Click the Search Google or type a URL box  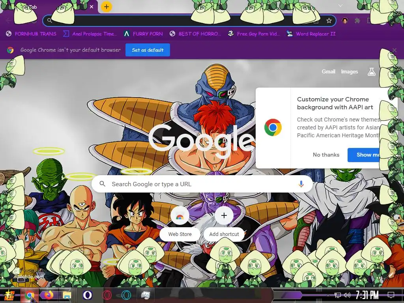pyautogui.click(x=202, y=184)
